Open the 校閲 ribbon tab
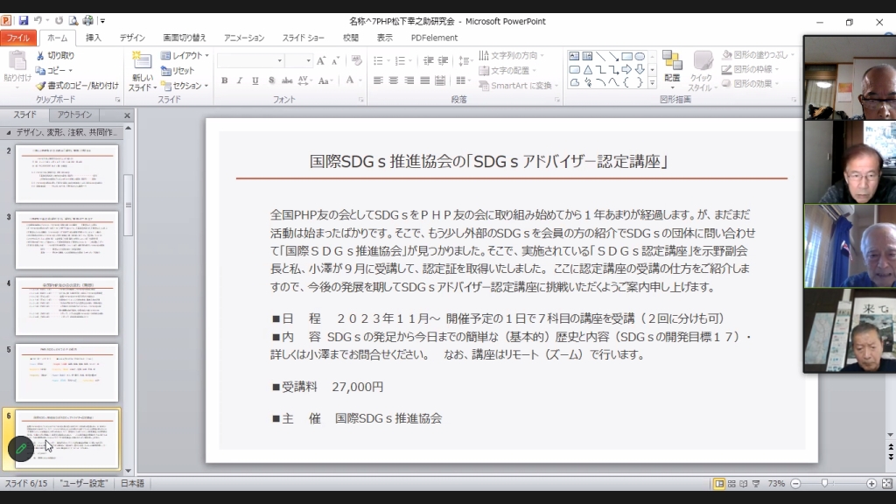Viewport: 896px width, 504px height. tap(350, 38)
